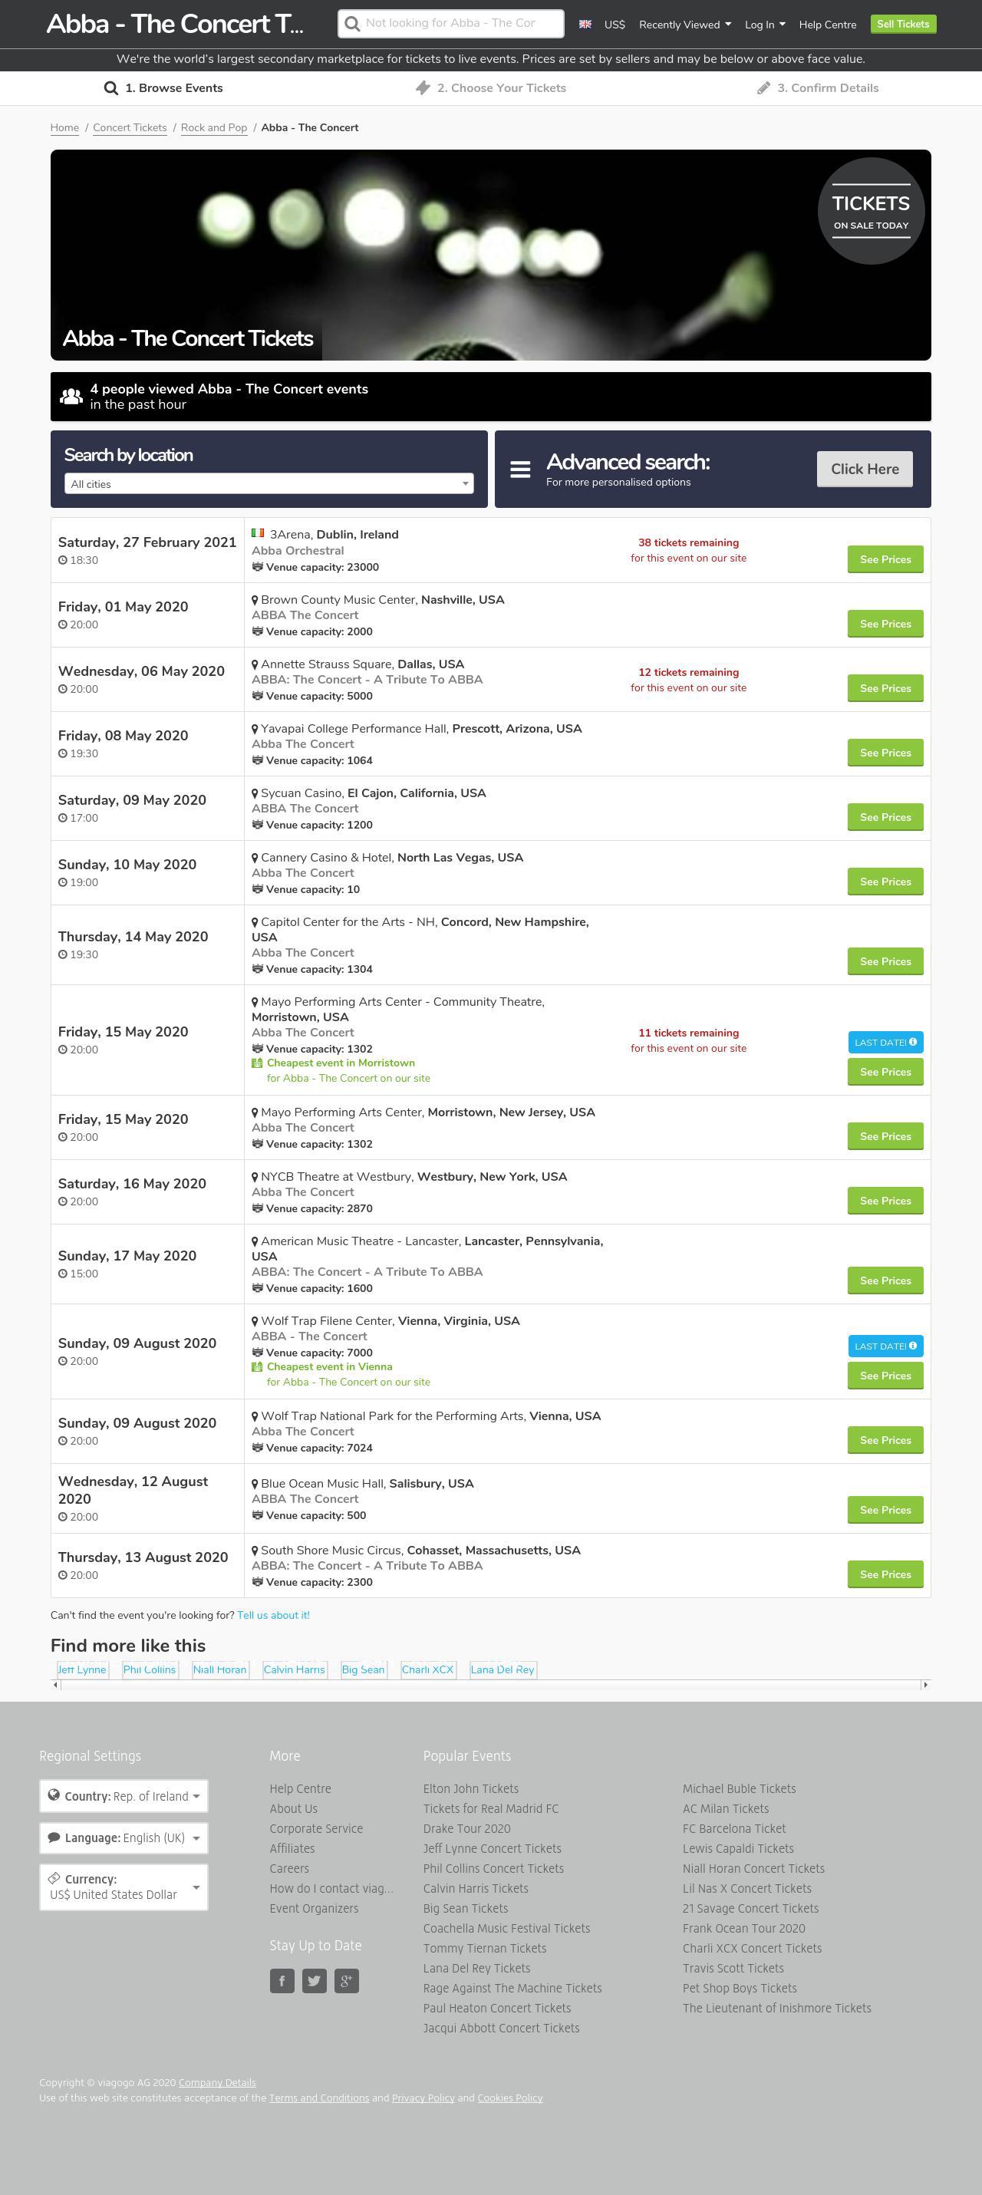
Task: Open the Country regional settings dropdown
Action: click(124, 1795)
